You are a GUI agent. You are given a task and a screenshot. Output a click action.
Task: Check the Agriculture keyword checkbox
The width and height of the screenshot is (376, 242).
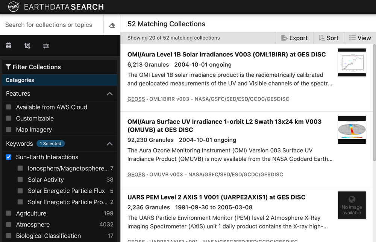(x=9, y=213)
